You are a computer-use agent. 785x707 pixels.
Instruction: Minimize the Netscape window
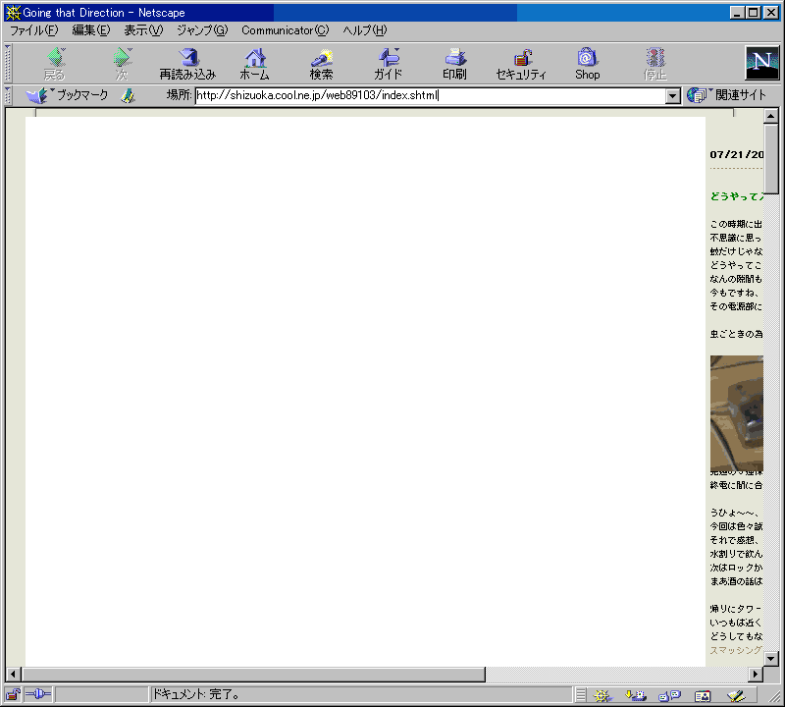pyautogui.click(x=737, y=13)
